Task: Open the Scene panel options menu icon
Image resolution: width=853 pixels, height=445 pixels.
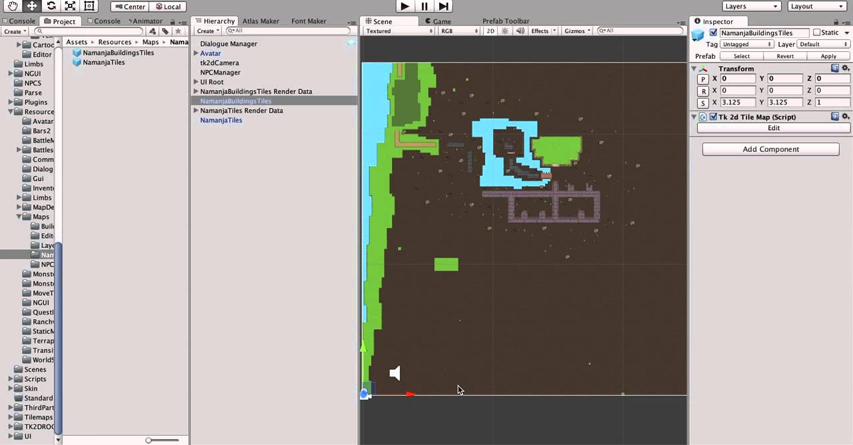Action: click(681, 21)
